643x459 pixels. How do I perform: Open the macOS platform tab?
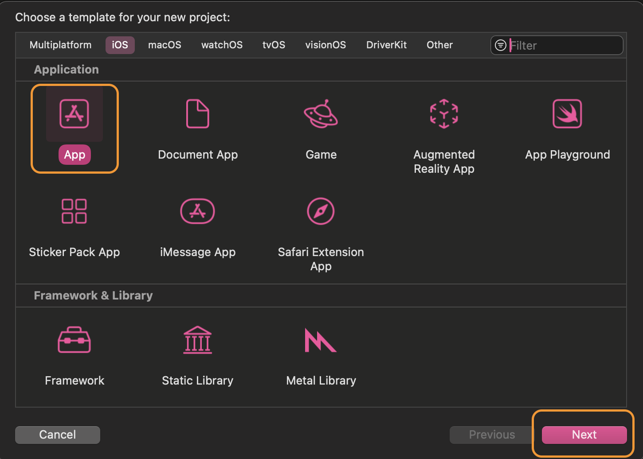(x=165, y=45)
